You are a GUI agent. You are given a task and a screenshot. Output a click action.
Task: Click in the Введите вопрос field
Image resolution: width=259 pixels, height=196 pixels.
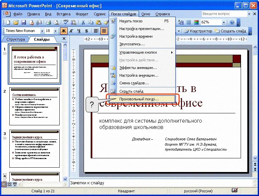coord(225,14)
